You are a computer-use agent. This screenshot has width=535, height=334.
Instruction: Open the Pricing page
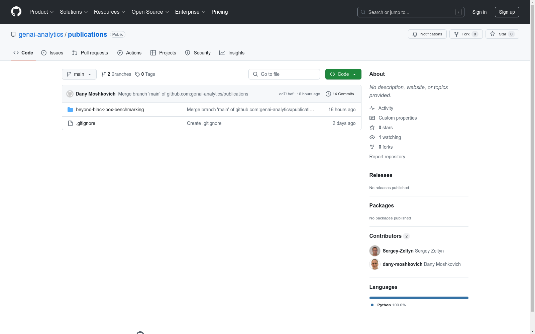(x=220, y=12)
